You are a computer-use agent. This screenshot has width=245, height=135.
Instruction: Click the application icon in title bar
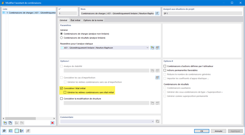click(3, 3)
